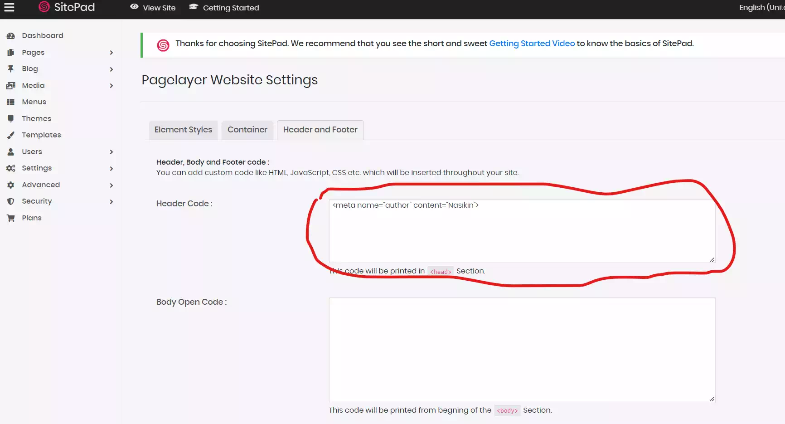Click the SitePad brand name
Screen dimensions: 785x424
tap(74, 7)
